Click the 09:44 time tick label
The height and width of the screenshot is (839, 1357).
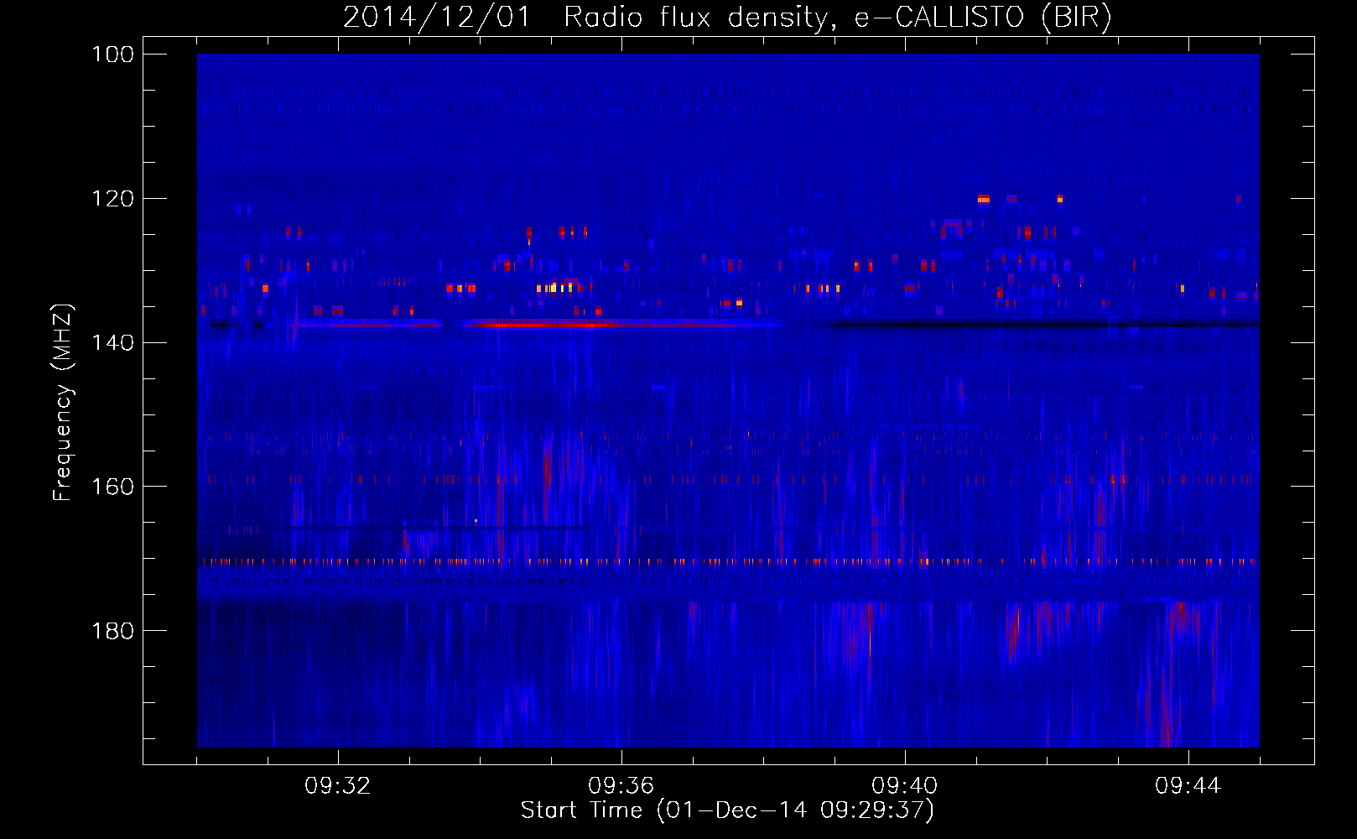(x=1188, y=786)
